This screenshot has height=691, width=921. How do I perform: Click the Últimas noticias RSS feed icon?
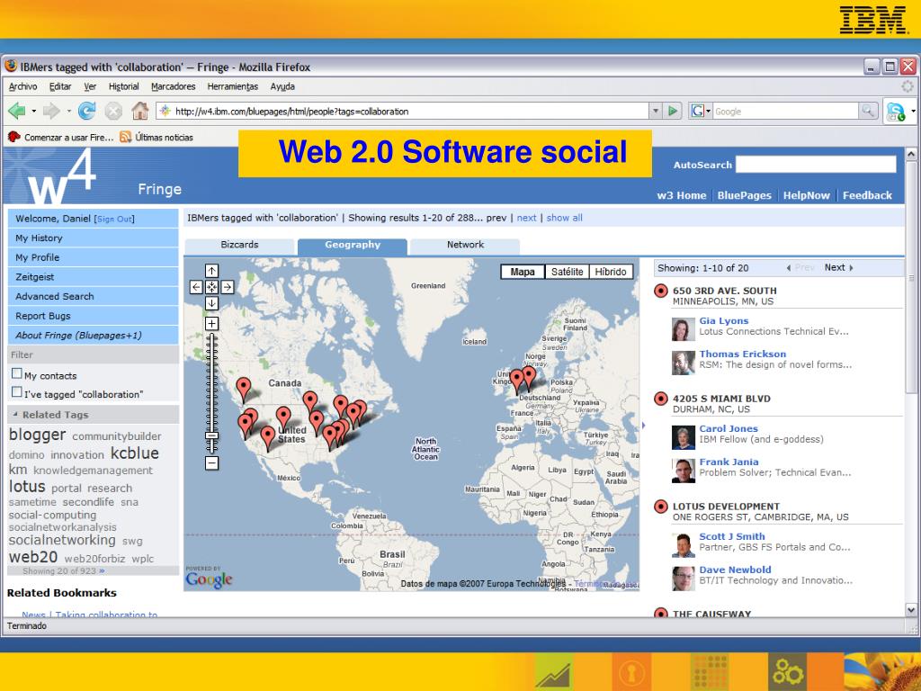pyautogui.click(x=125, y=137)
